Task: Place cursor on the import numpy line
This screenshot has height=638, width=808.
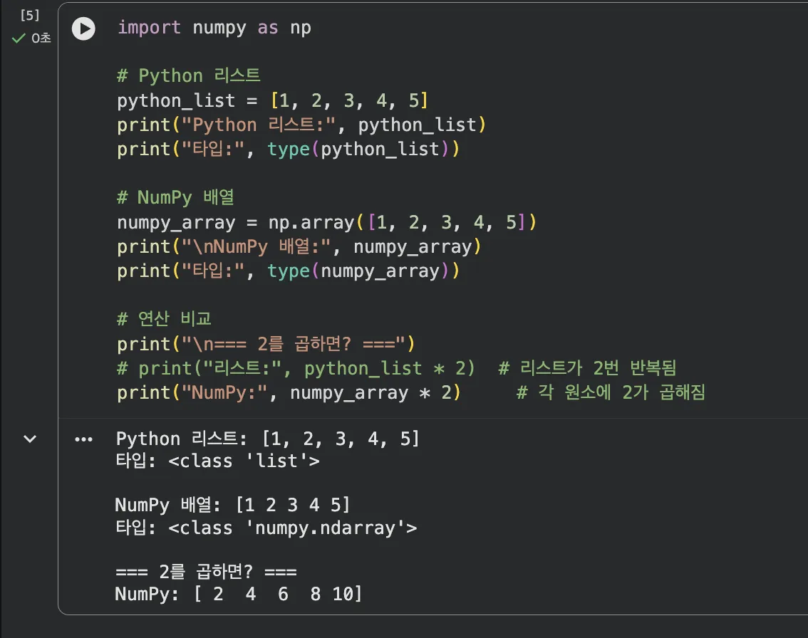Action: [214, 28]
